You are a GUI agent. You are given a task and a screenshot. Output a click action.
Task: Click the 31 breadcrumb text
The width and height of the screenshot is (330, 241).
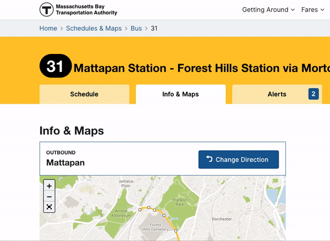point(154,28)
